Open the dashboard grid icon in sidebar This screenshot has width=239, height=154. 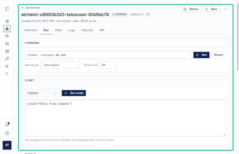7,21
